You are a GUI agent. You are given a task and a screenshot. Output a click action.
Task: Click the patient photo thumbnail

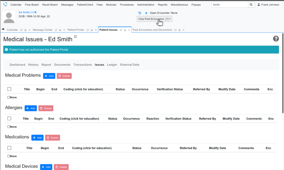coord(9,17)
